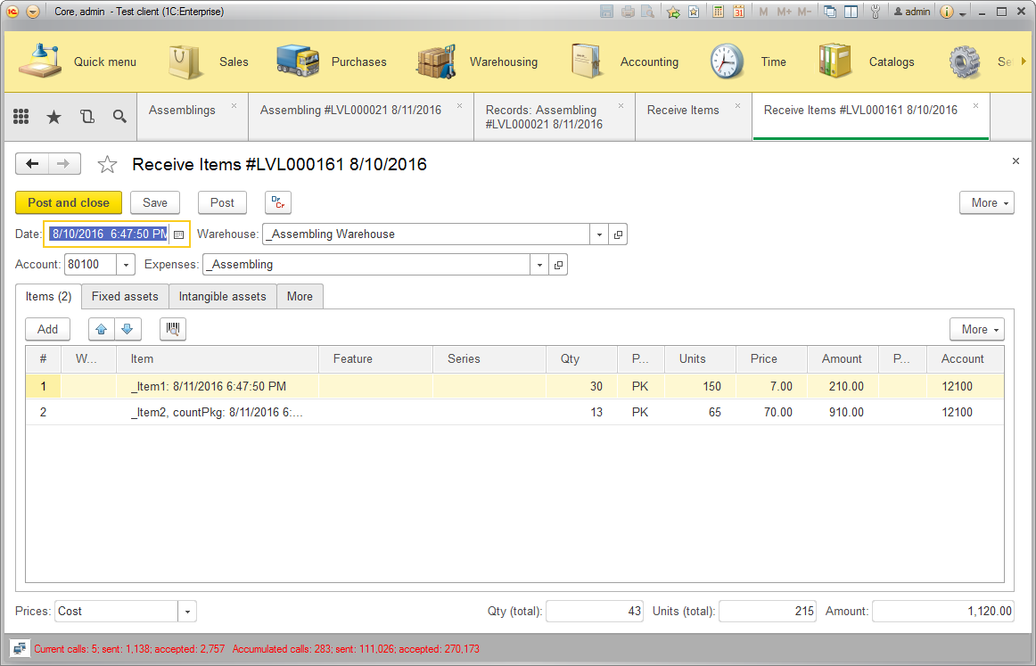Screen dimensions: 1036x666
Task: Open the Intangible assets tab
Action: tap(223, 297)
